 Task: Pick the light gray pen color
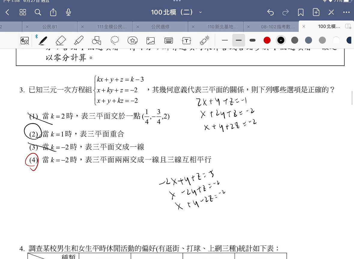point(322,41)
